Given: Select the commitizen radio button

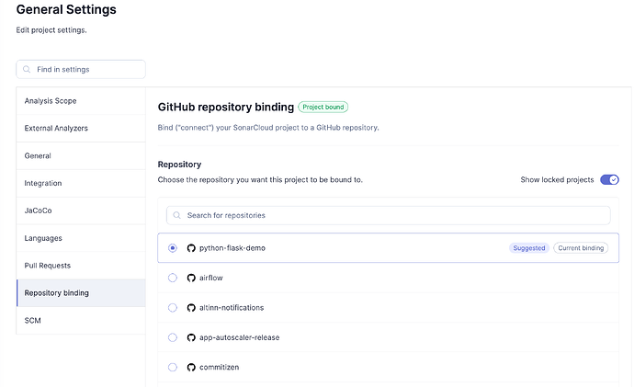Looking at the screenshot, I should 173,367.
